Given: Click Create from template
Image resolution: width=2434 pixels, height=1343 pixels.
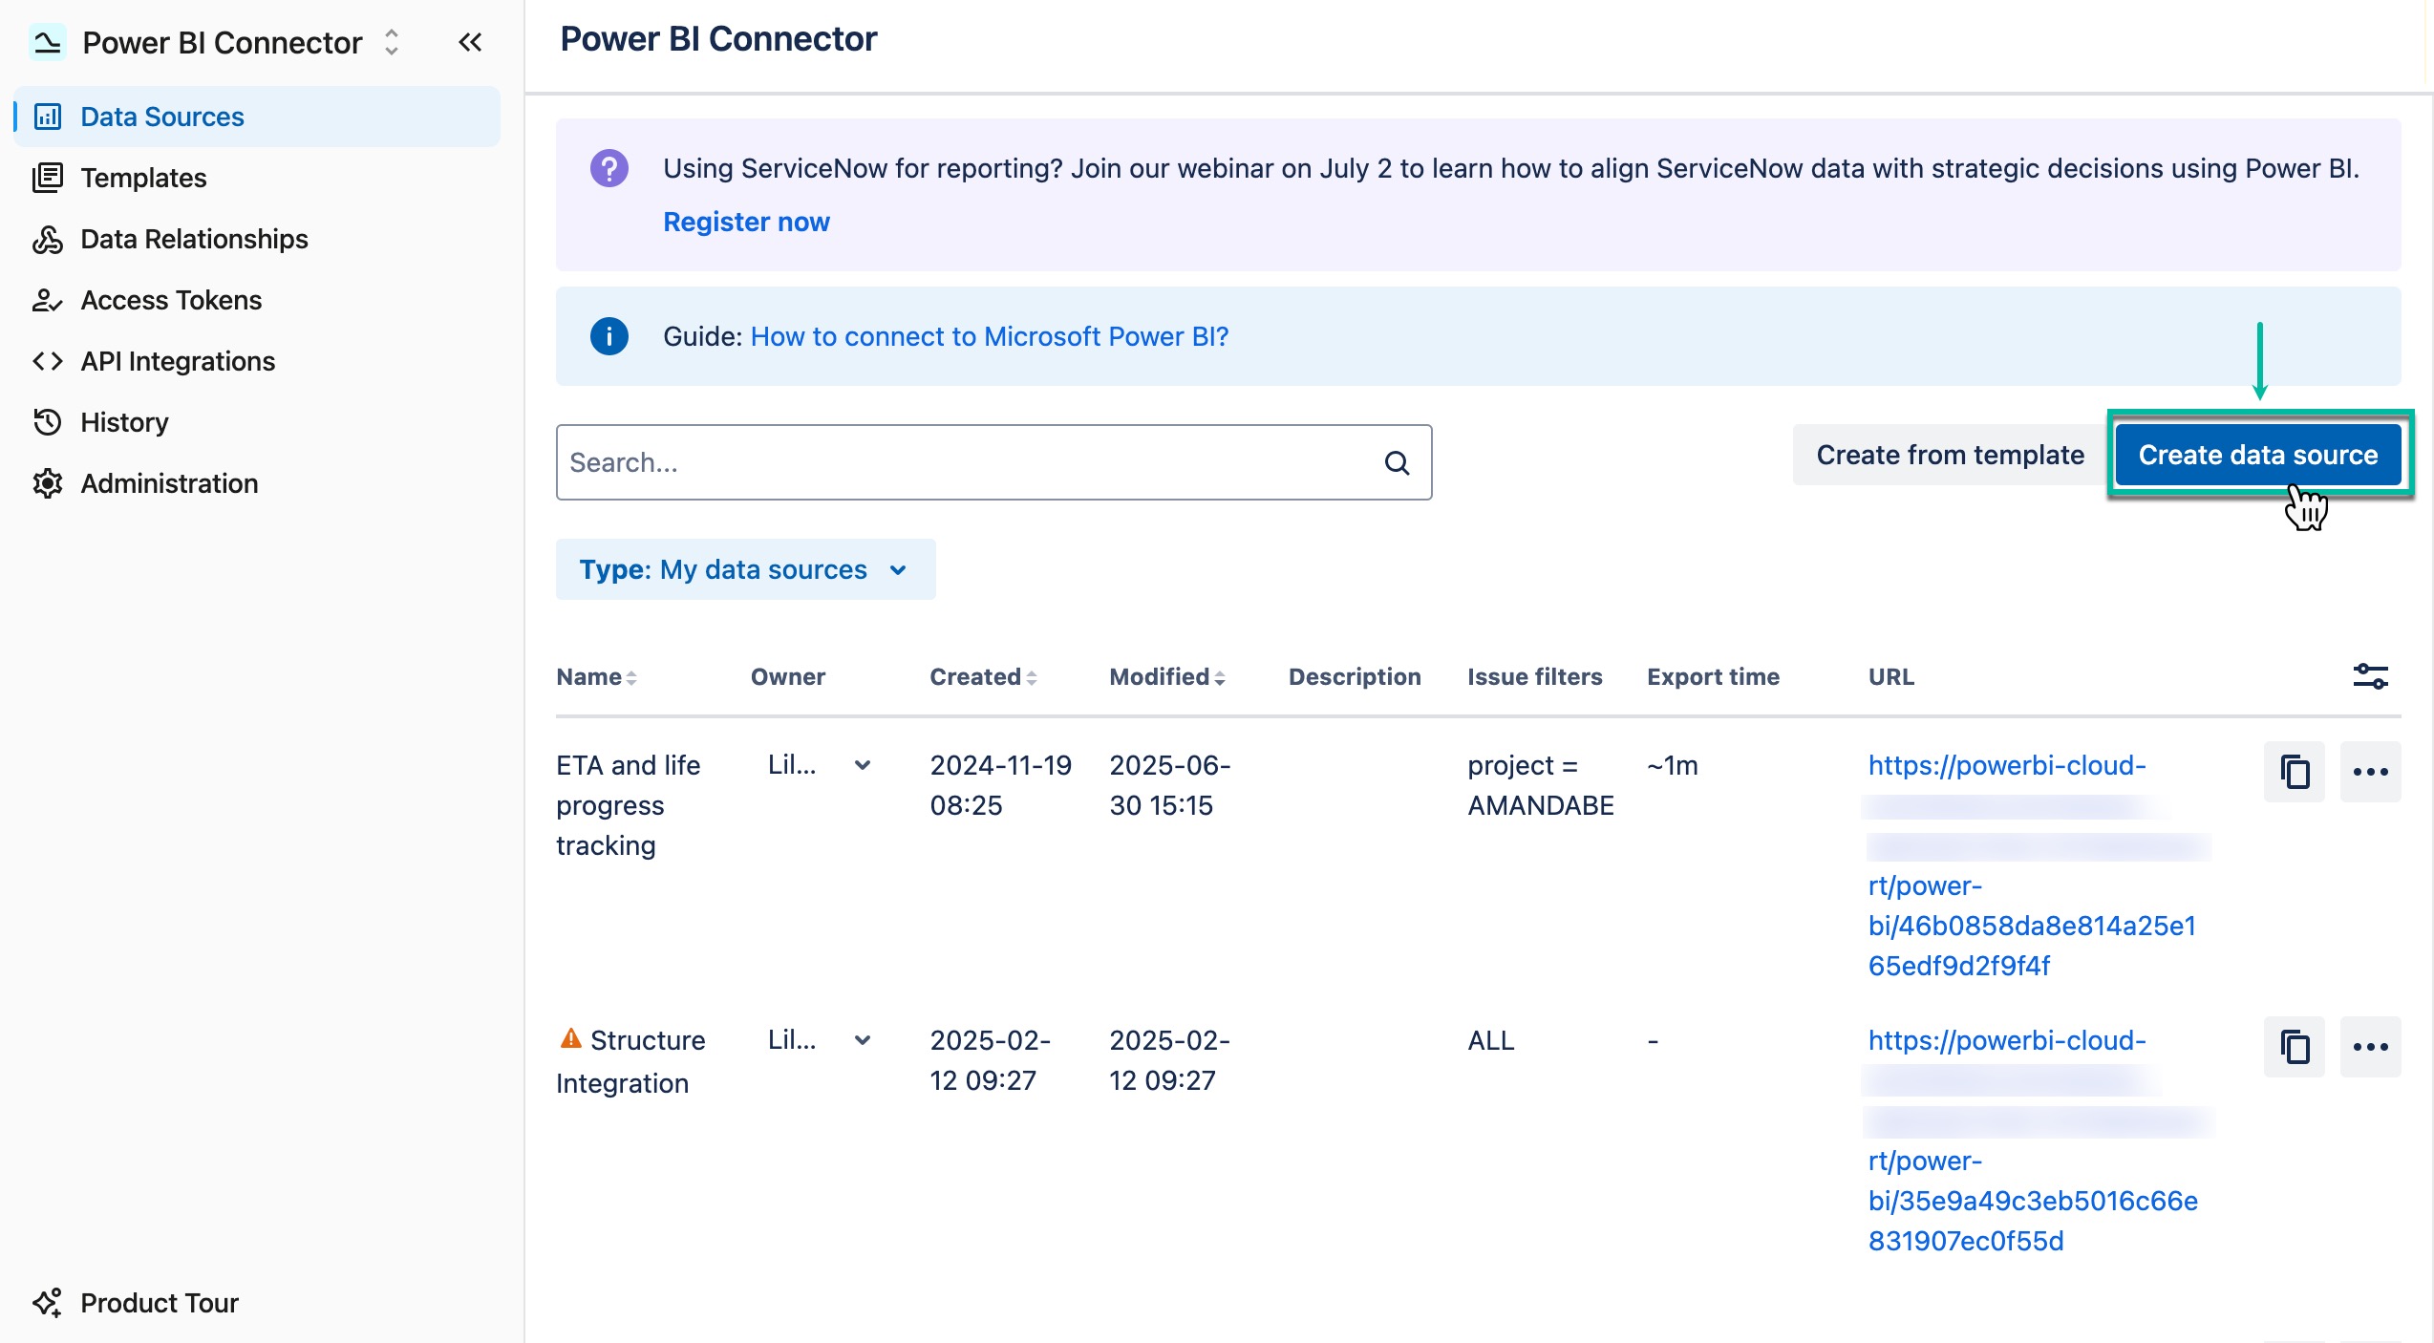Looking at the screenshot, I should point(1949,455).
